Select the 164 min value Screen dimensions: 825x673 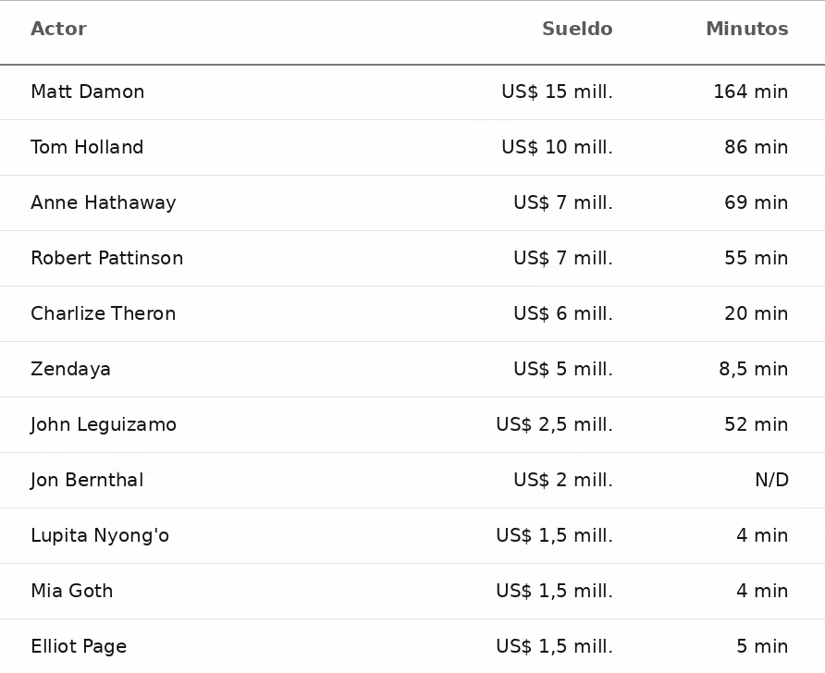(751, 92)
